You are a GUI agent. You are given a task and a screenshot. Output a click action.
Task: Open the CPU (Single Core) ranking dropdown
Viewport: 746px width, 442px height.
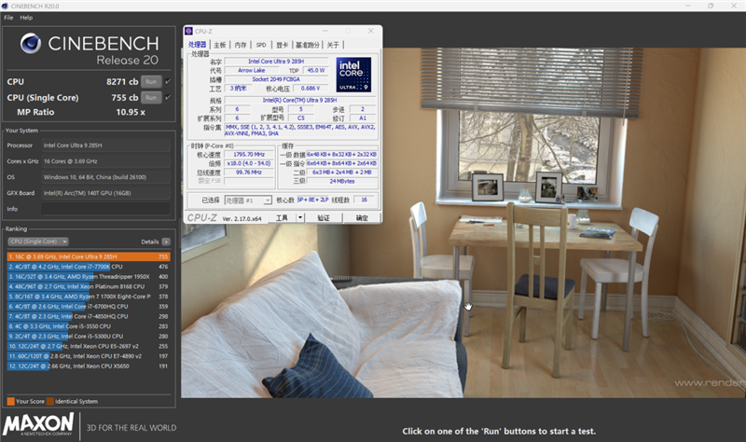click(38, 242)
